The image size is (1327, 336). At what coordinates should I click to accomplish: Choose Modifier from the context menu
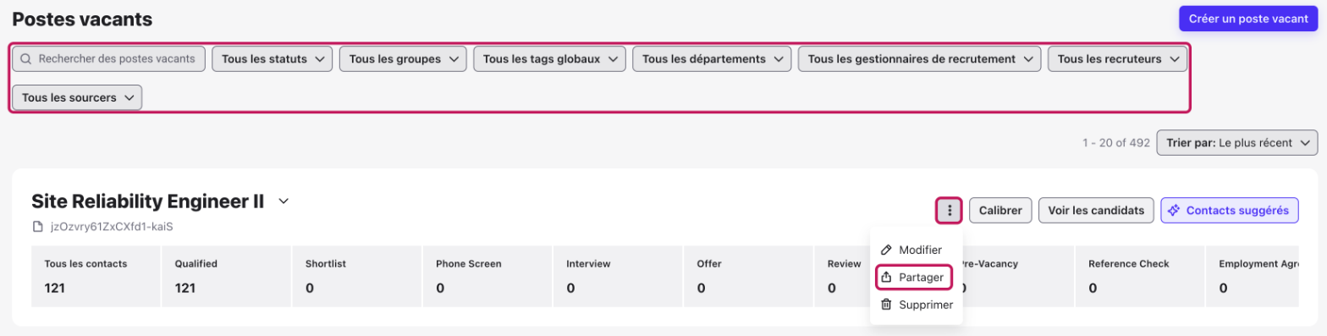pyautogui.click(x=916, y=250)
